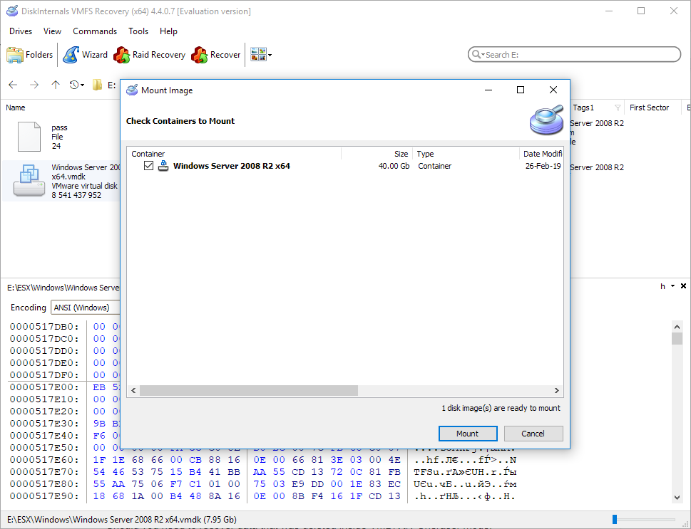Open the Tools menu

[138, 31]
